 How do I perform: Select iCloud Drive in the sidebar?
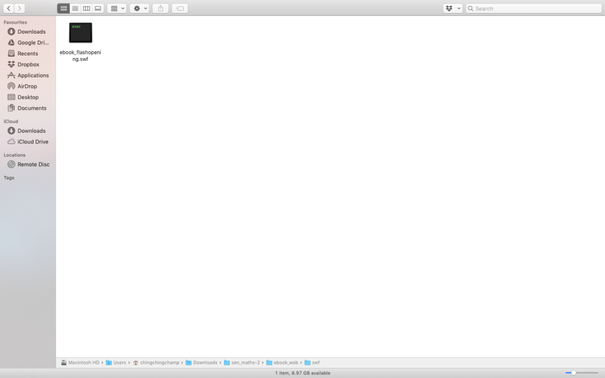33,142
